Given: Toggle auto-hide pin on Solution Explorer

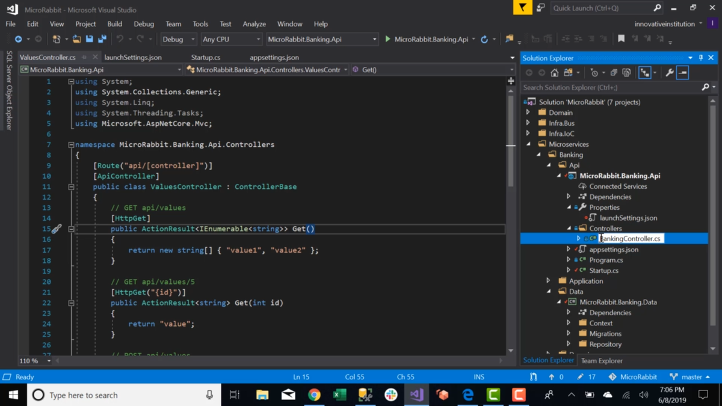Looking at the screenshot, I should (x=700, y=58).
